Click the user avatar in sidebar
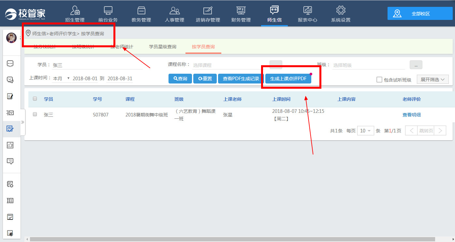 tap(11, 38)
